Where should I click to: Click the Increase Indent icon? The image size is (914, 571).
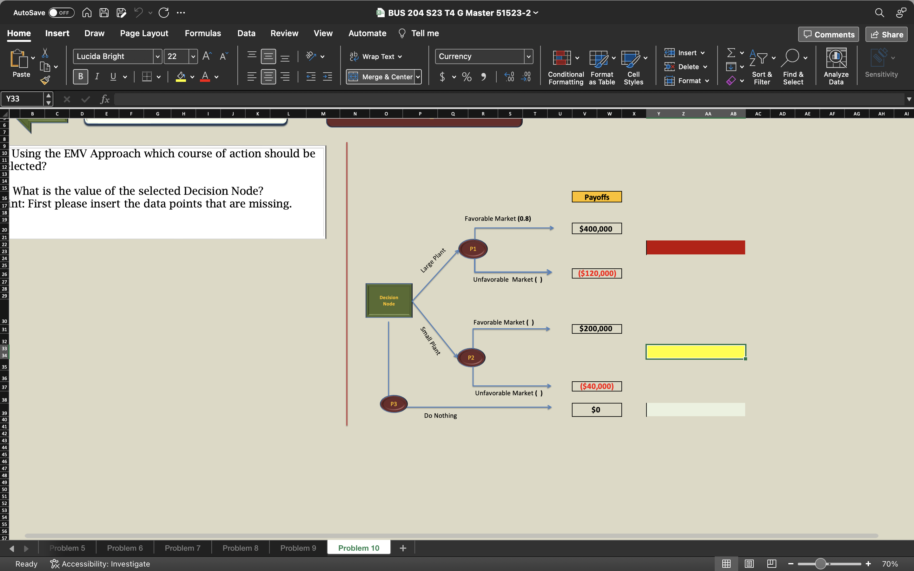coord(328,77)
